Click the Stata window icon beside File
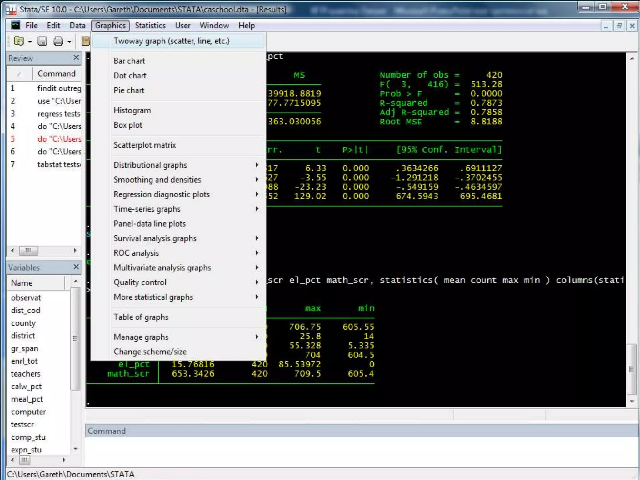The width and height of the screenshot is (640, 480). (15, 25)
